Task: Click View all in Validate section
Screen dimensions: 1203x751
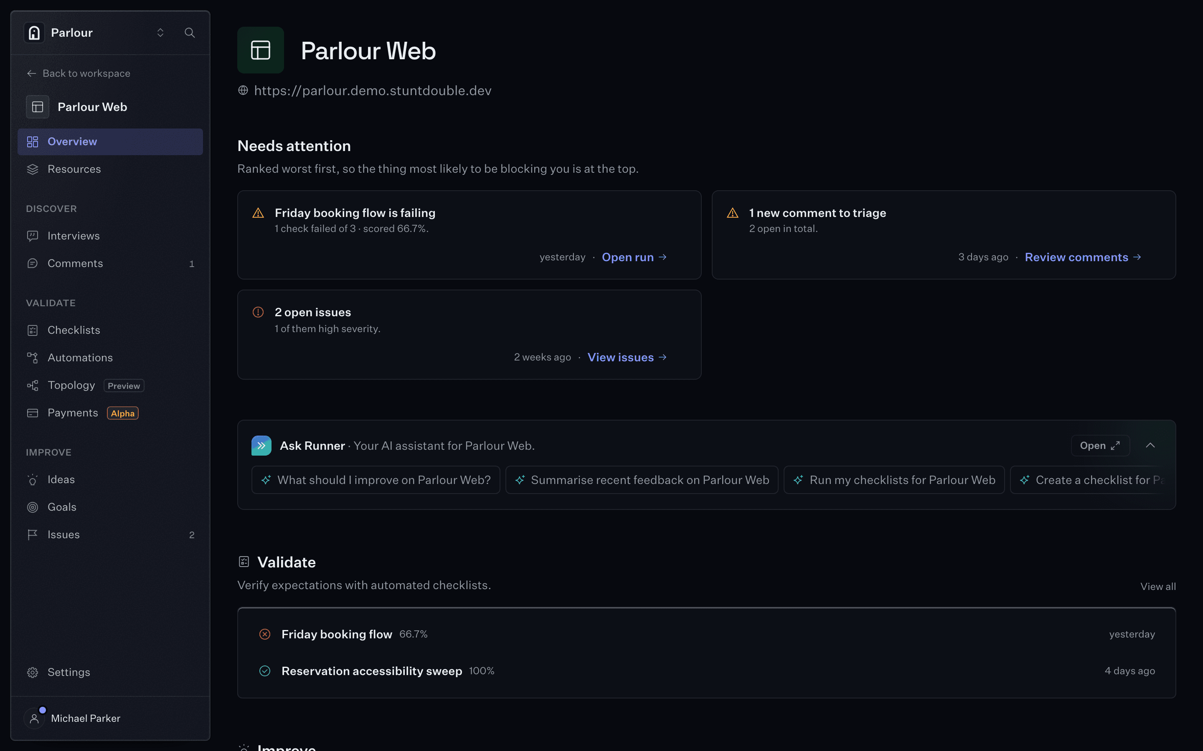Action: pos(1158,587)
